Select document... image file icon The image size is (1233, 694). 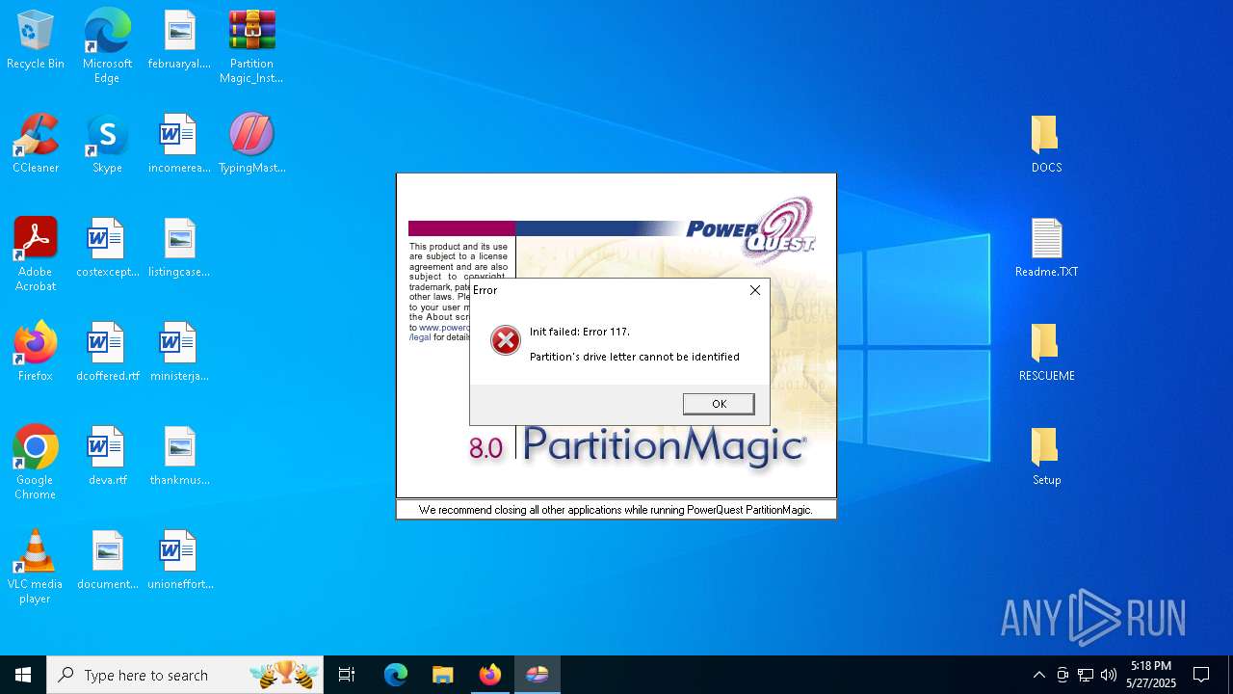point(107,561)
